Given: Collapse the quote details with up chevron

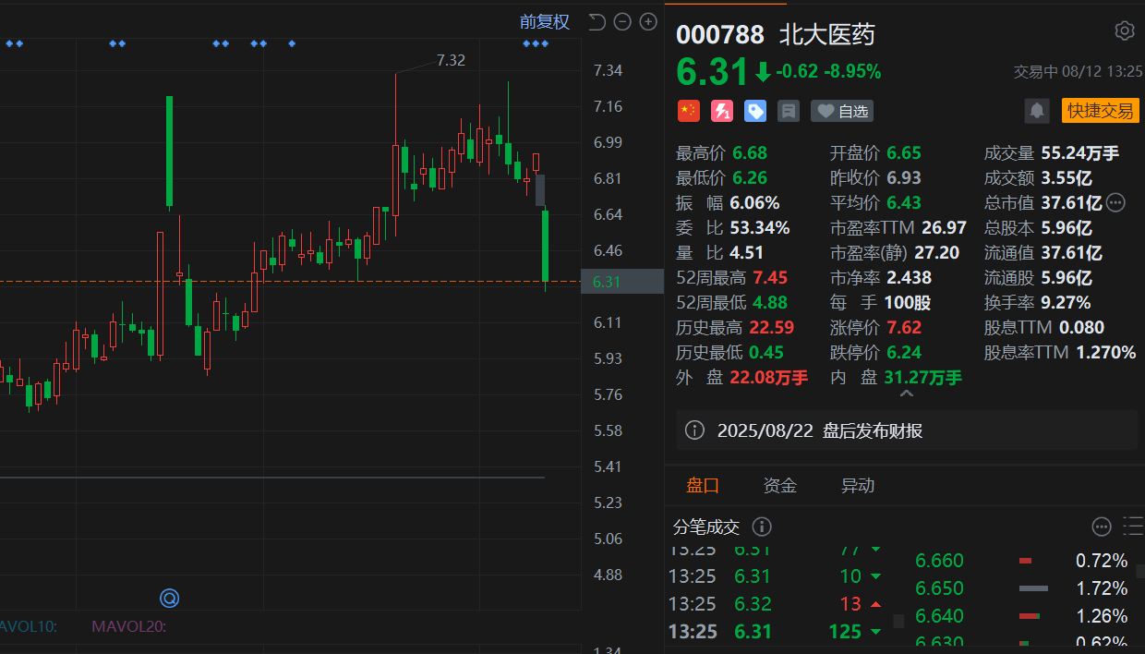Looking at the screenshot, I should tap(906, 394).
